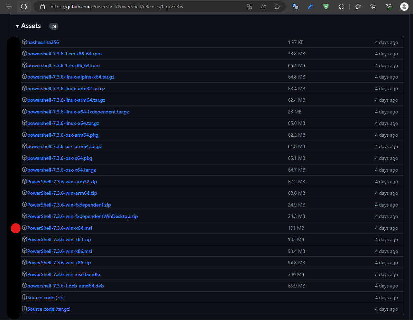This screenshot has height=320, width=413.
Task: Click the Assets heading text
Action: pyautogui.click(x=31, y=26)
